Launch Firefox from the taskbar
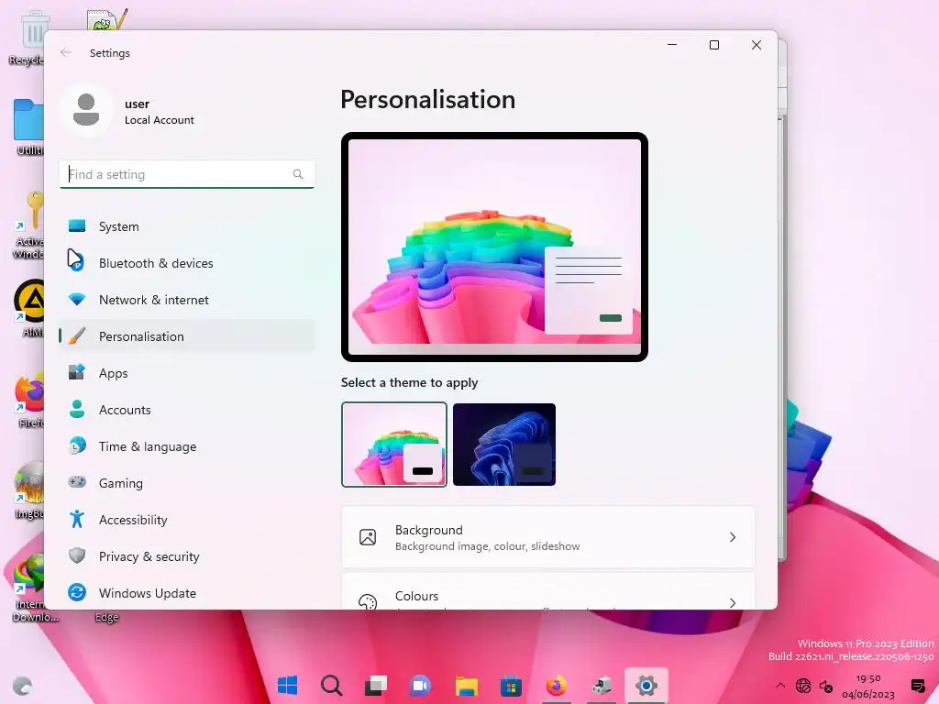The width and height of the screenshot is (939, 704). [557, 686]
